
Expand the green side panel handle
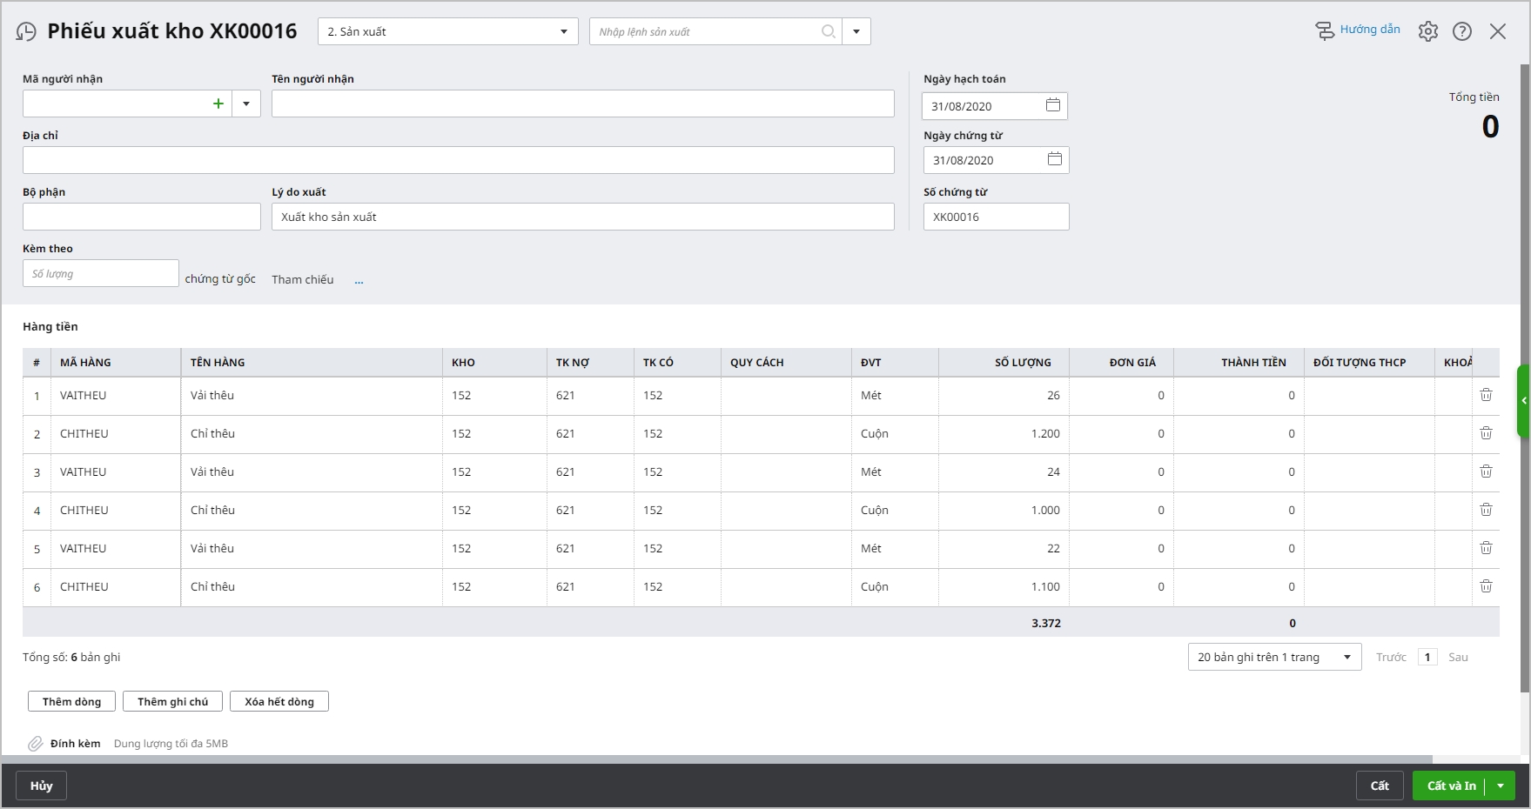pyautogui.click(x=1523, y=401)
